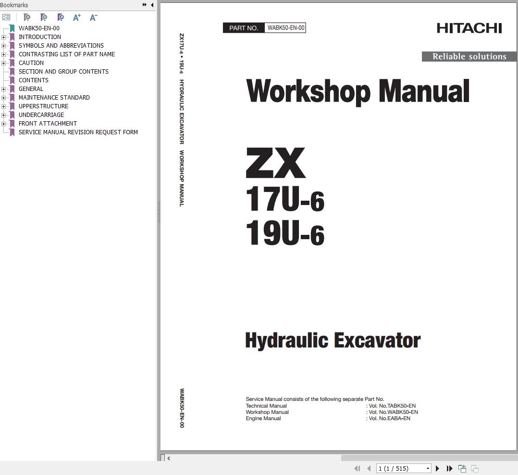
Task: Open the page number dropdown
Action: 428,468
